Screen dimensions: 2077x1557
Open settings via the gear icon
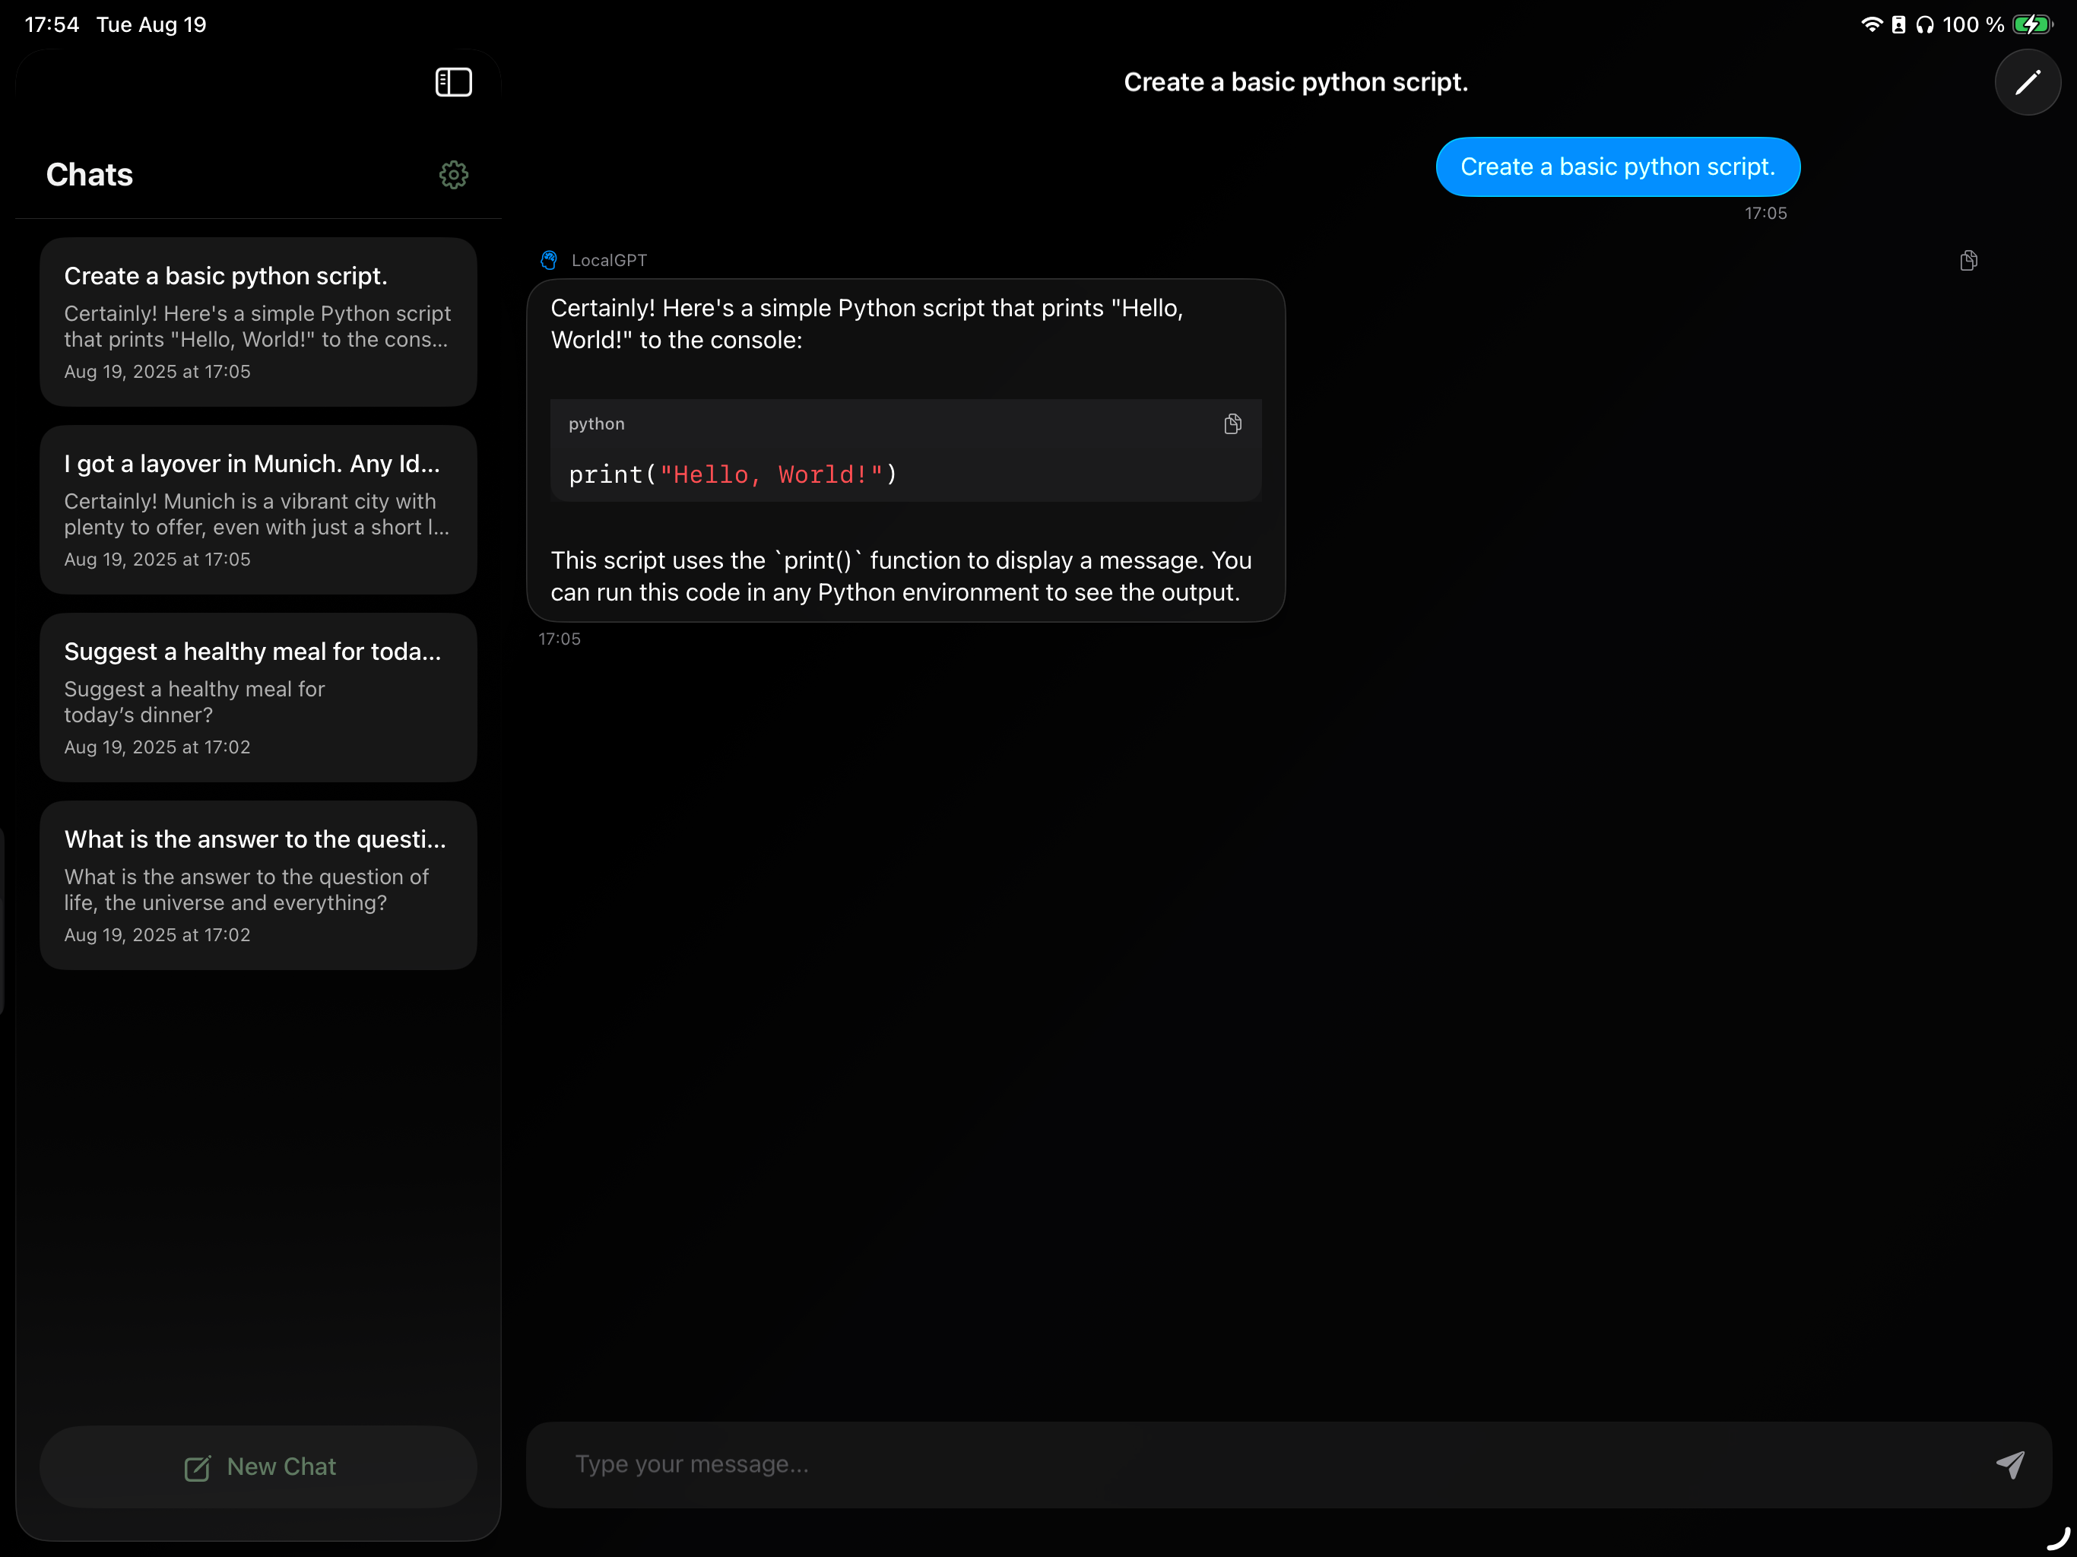click(454, 175)
